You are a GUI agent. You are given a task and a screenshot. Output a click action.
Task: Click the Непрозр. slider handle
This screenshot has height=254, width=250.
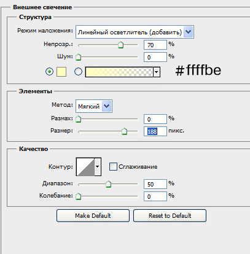(121, 45)
